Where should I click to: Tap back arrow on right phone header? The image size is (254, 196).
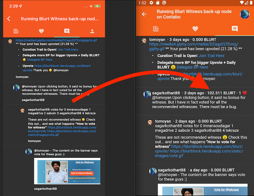(x=144, y=14)
